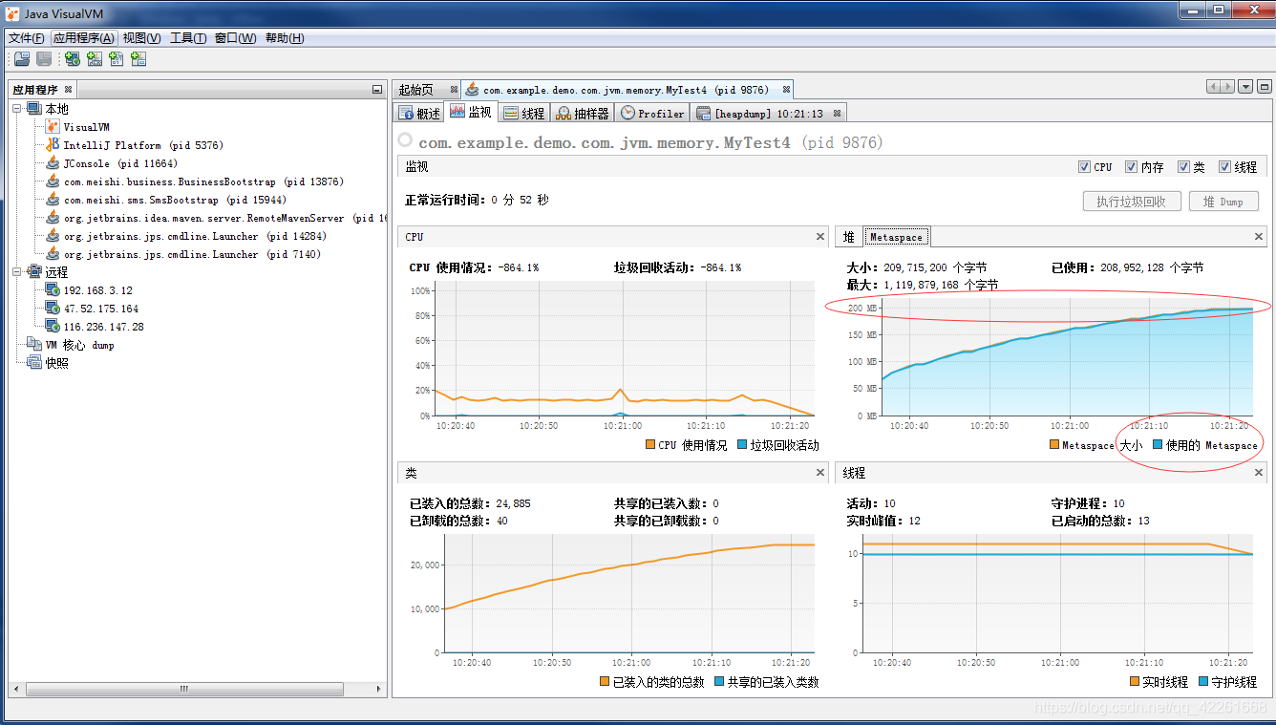The height and width of the screenshot is (725, 1276).
Task: Click the 快照 snapshots node icon
Action: tap(34, 363)
